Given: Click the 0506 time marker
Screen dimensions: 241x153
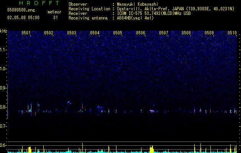Looking at the screenshot, I should (x=141, y=33).
